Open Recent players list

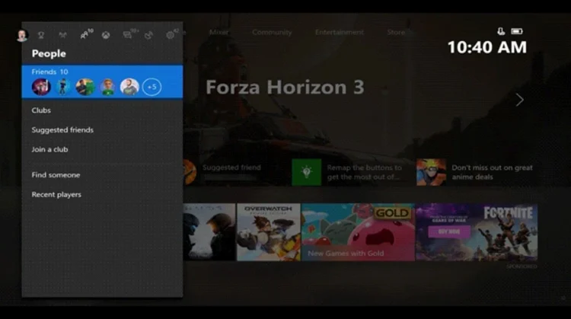pyautogui.click(x=56, y=195)
